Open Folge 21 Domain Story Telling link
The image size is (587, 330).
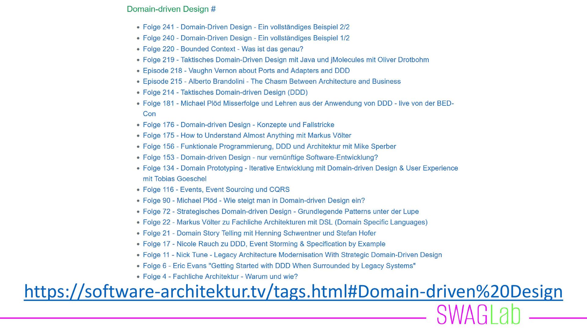[x=259, y=233]
